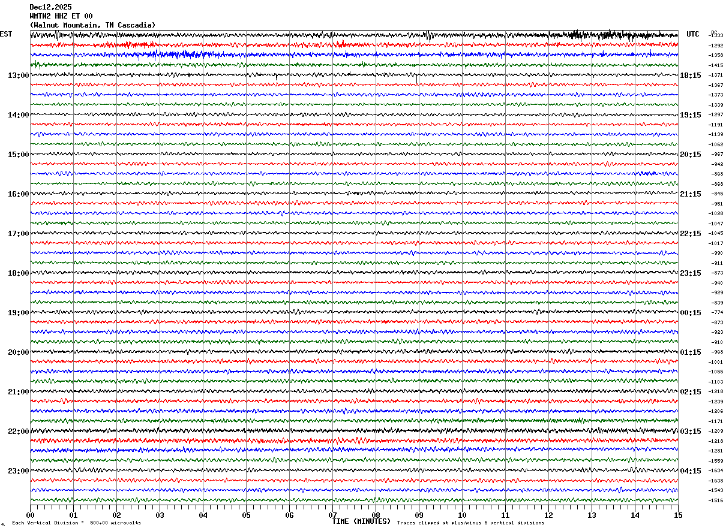The width and height of the screenshot is (726, 531).
Task: Click the 20:15 UTC time label
Action: (691, 155)
